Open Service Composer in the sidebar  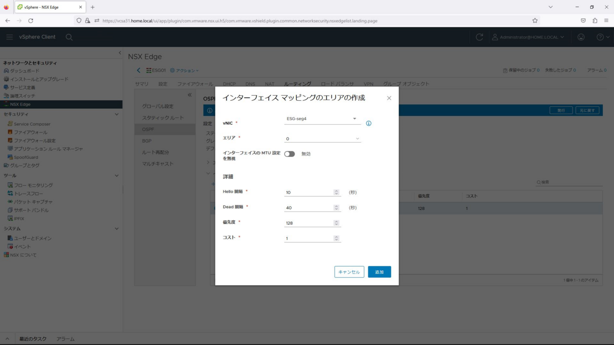click(32, 124)
